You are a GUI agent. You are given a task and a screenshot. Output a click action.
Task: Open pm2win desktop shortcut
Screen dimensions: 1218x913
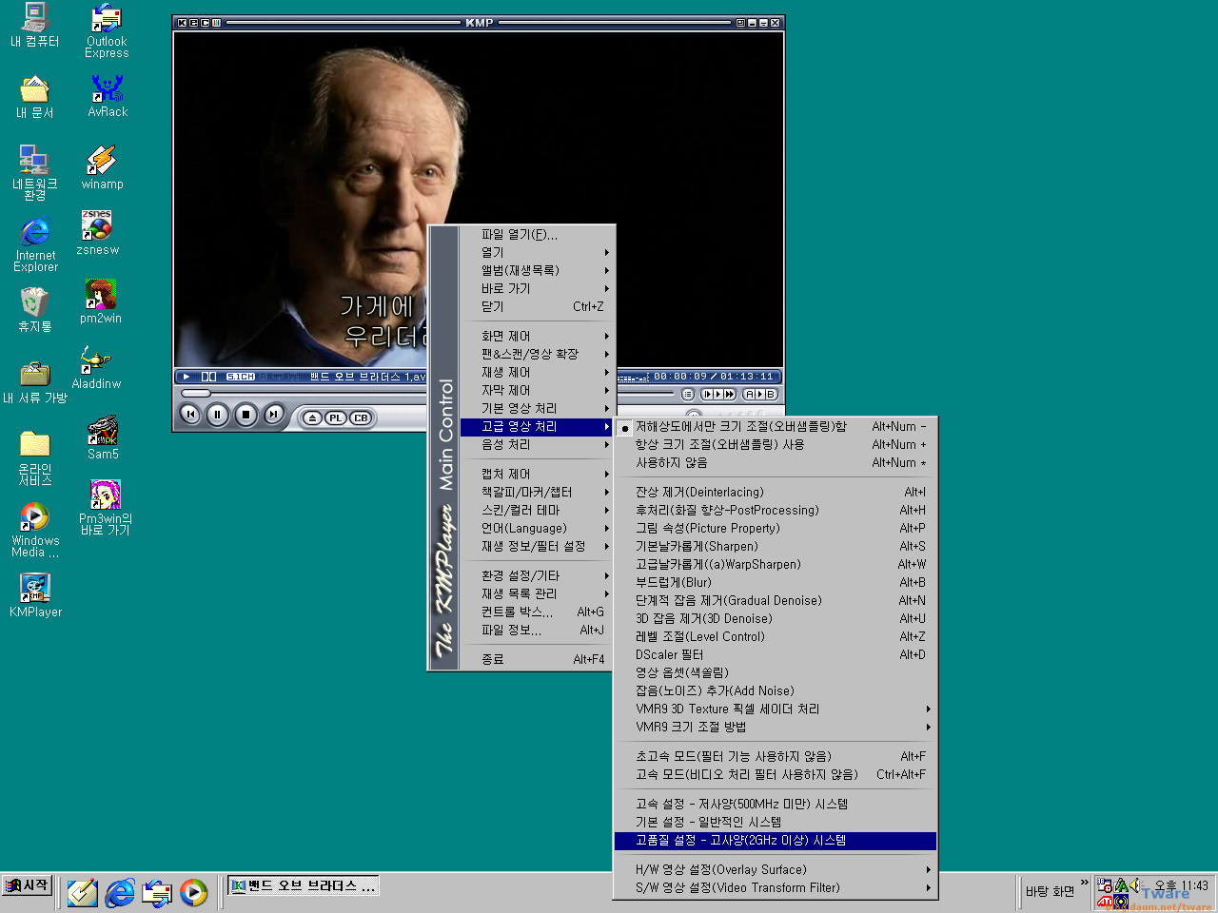point(101,301)
